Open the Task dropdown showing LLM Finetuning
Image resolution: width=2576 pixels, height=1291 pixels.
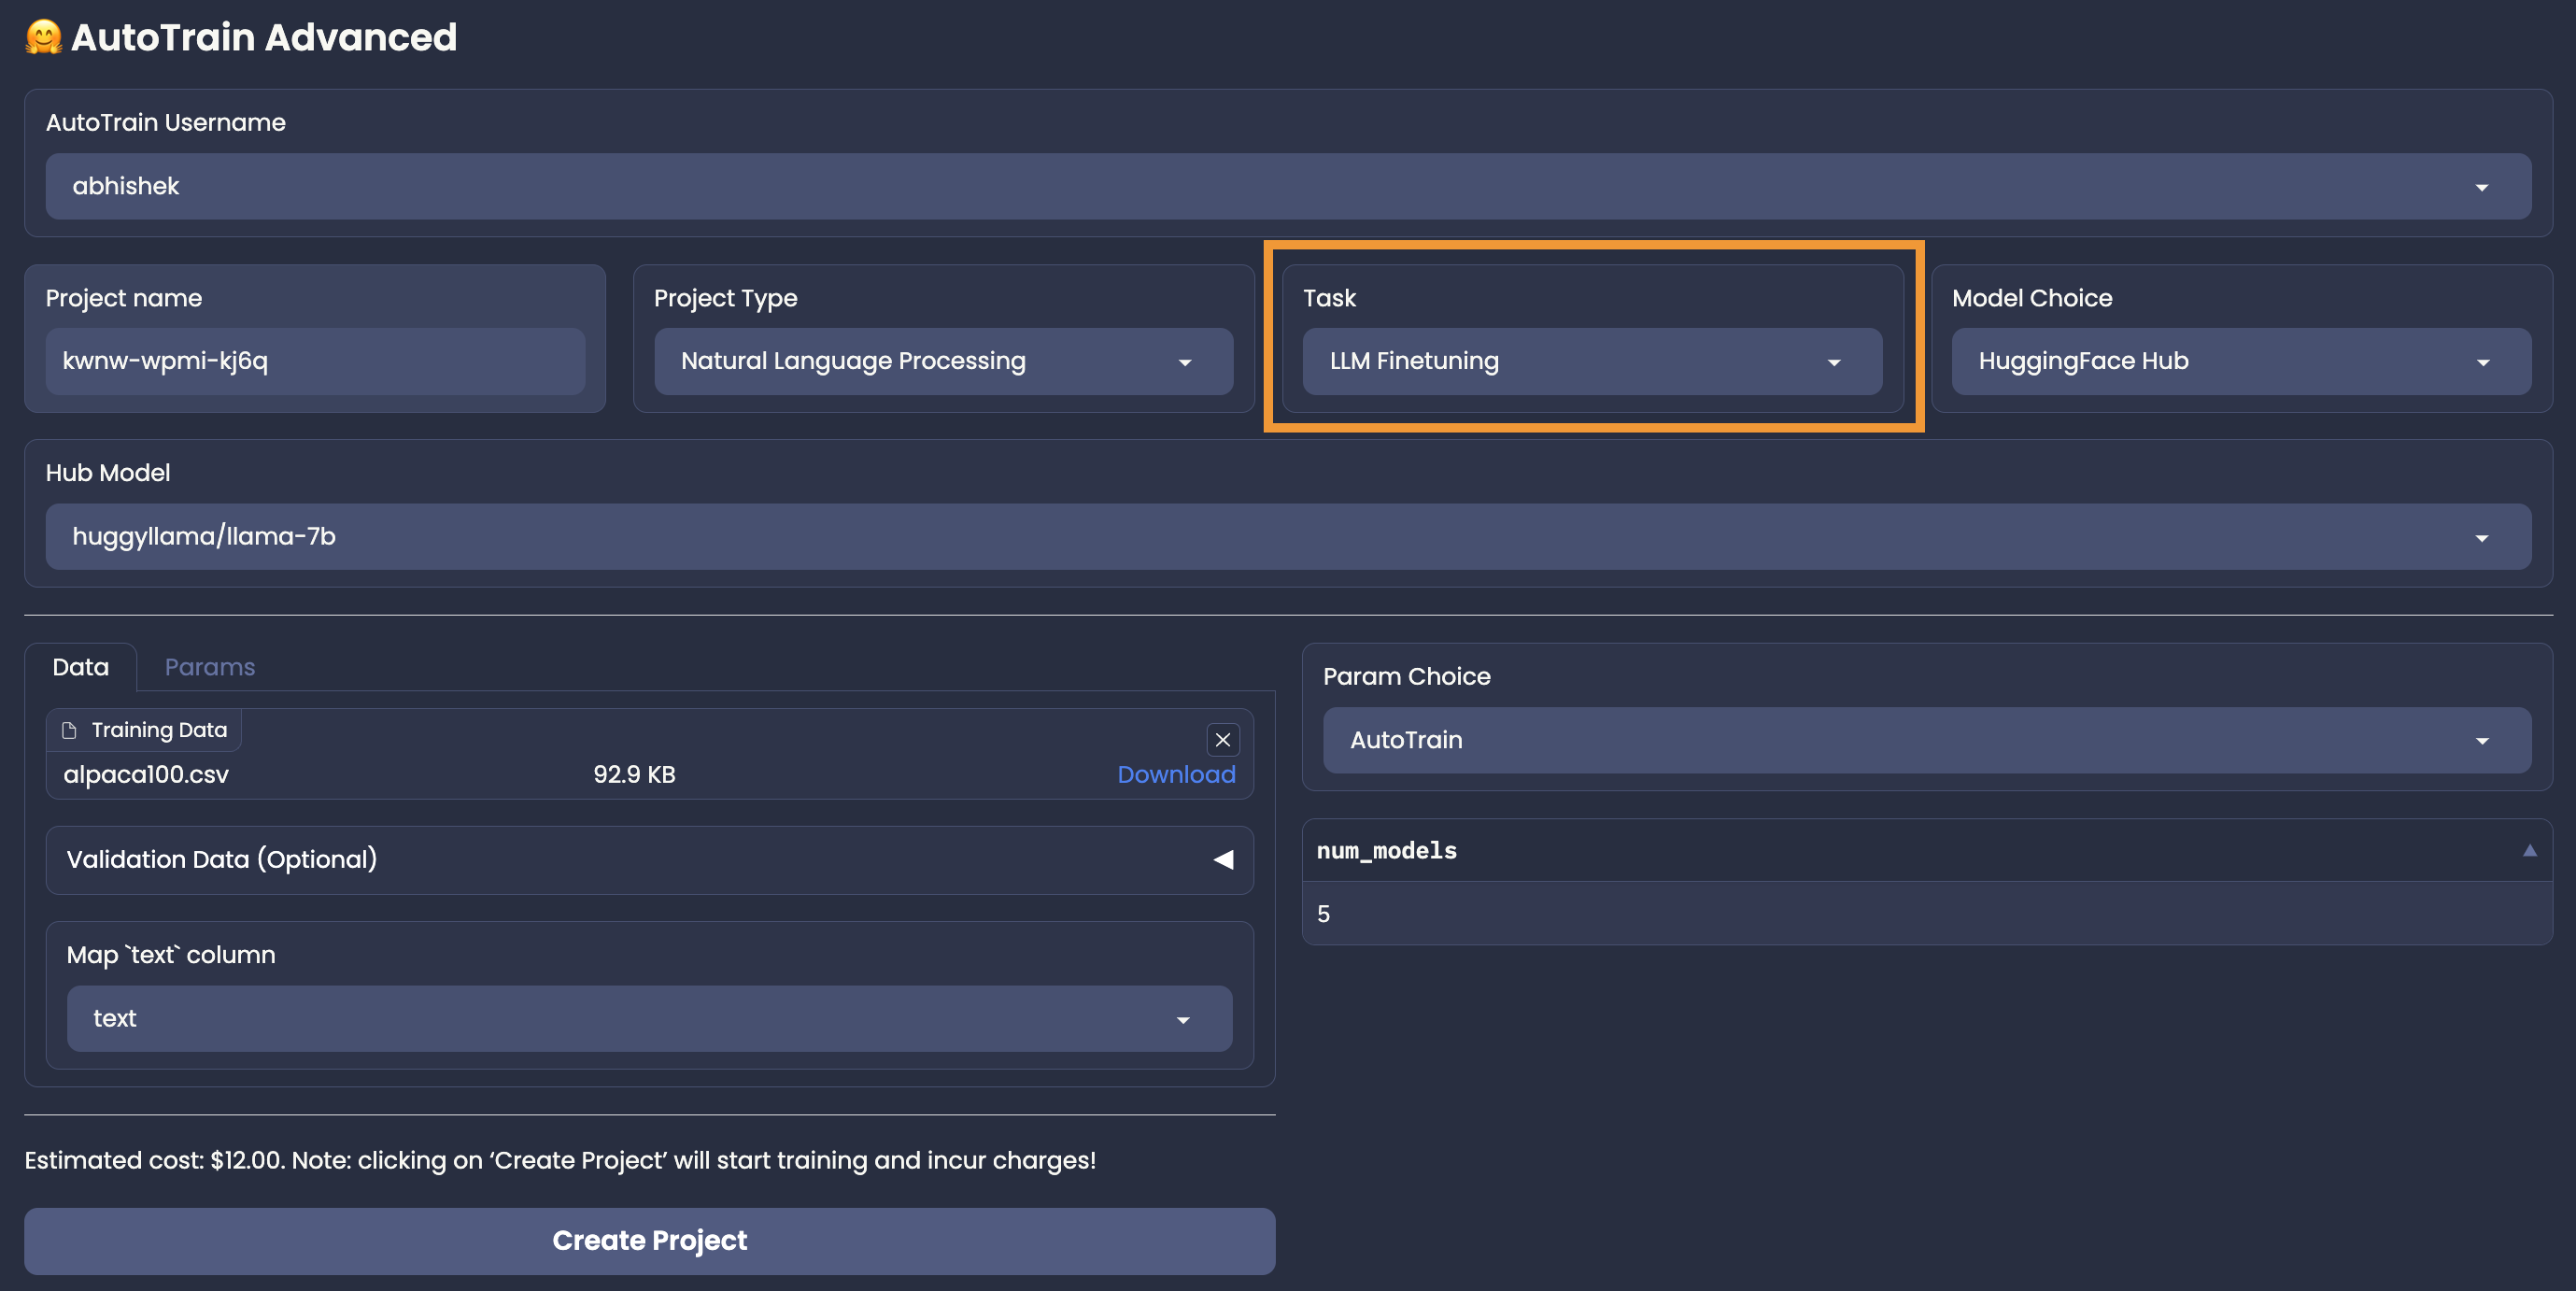[x=1833, y=362]
